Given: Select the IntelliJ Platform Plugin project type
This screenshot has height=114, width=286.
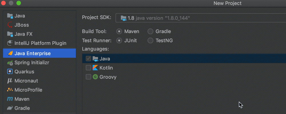Looking at the screenshot, I should click(x=39, y=43).
